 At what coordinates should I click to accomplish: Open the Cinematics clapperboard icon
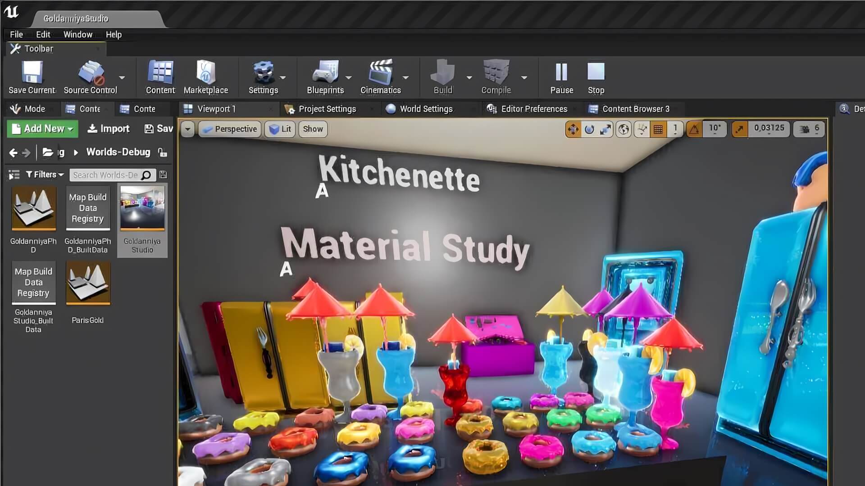pyautogui.click(x=380, y=73)
